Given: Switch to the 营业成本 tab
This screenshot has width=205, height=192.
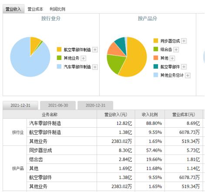Looking at the screenshot, I should click(35, 9).
